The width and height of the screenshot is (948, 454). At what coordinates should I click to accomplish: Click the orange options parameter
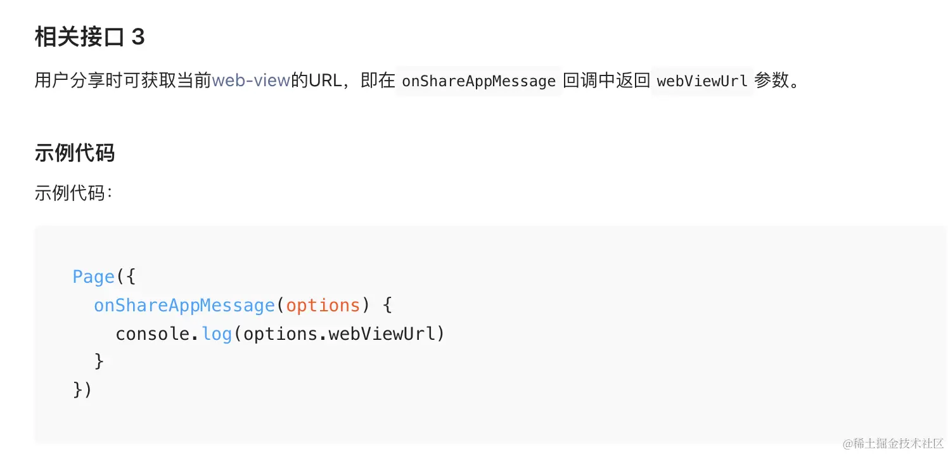pos(323,306)
